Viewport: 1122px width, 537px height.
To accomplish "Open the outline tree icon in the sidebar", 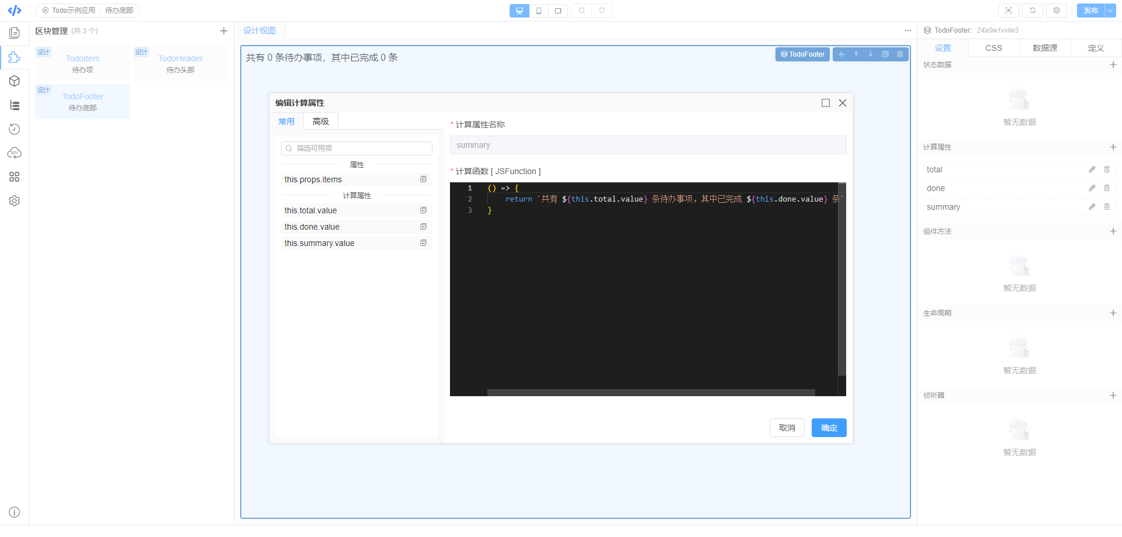I will tap(15, 105).
